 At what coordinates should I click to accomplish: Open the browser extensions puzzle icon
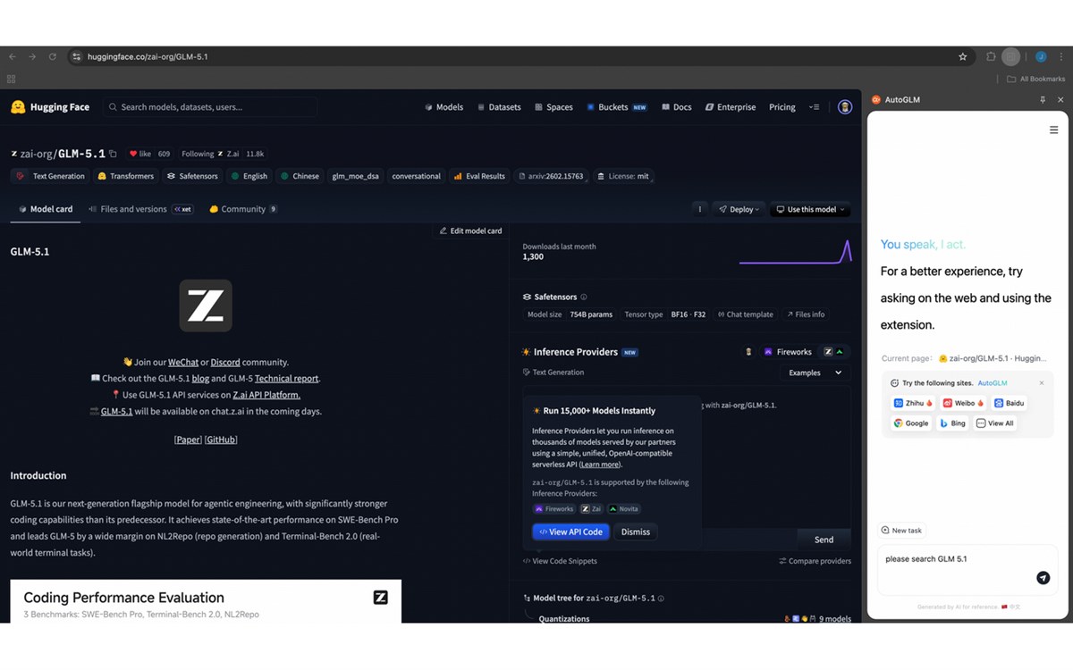(991, 56)
